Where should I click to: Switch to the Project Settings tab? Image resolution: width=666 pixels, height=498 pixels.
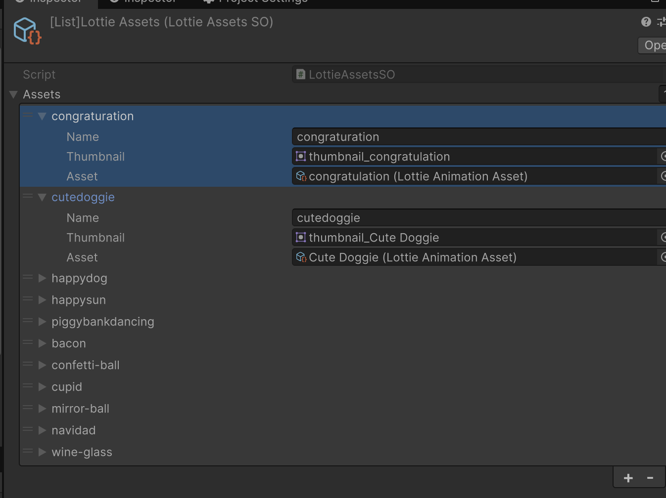coord(257,2)
